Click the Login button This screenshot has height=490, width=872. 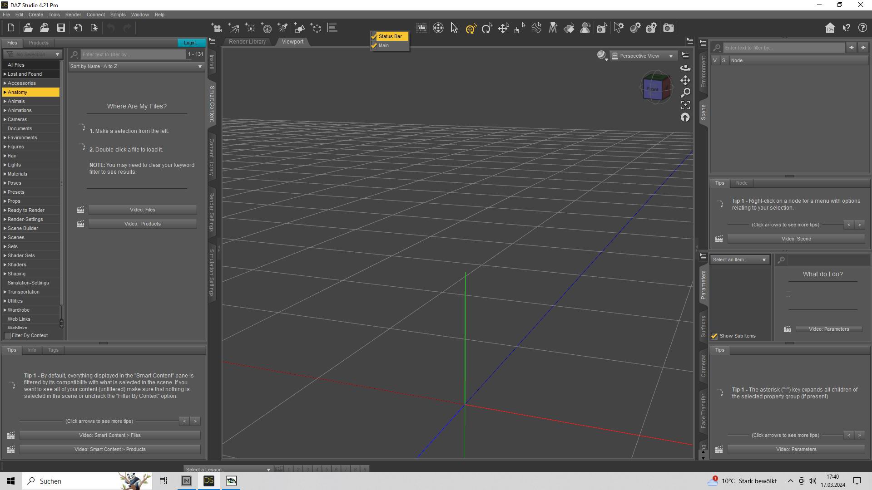(x=190, y=43)
